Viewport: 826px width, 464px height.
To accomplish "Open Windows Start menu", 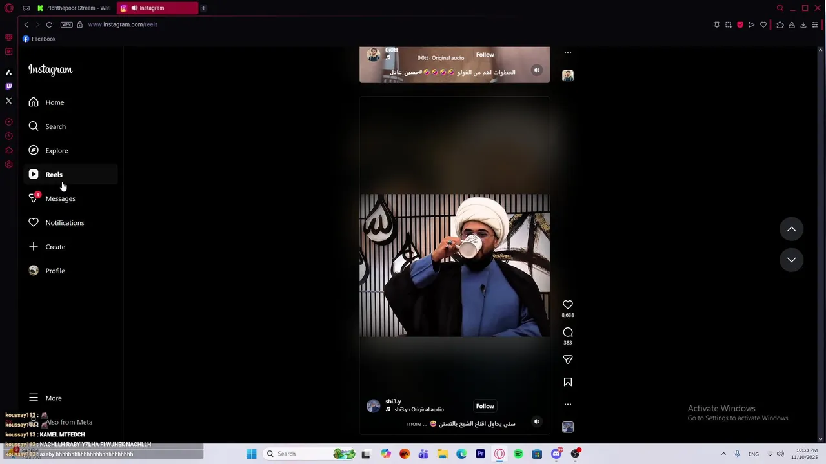I will point(251,454).
